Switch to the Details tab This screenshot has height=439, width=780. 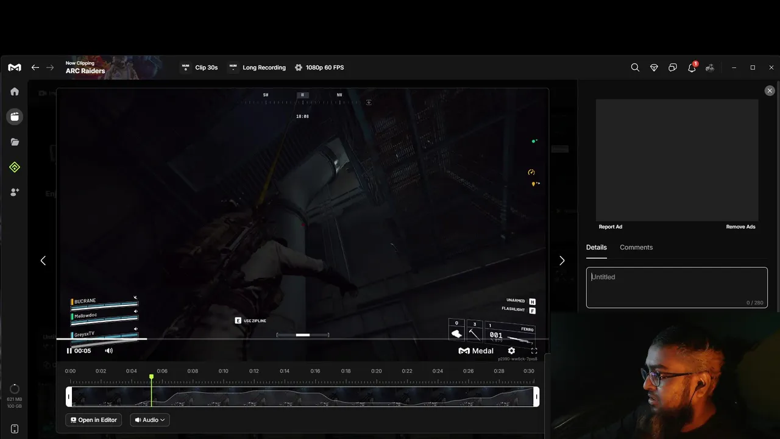tap(597, 247)
